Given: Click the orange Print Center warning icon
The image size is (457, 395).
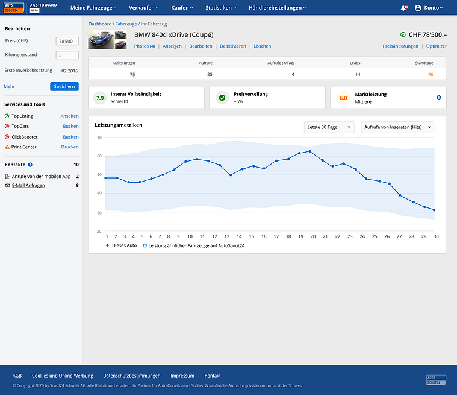Looking at the screenshot, I should [7, 147].
